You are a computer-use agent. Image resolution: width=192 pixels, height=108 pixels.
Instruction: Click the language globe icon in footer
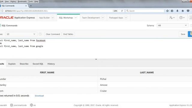pos(31,105)
